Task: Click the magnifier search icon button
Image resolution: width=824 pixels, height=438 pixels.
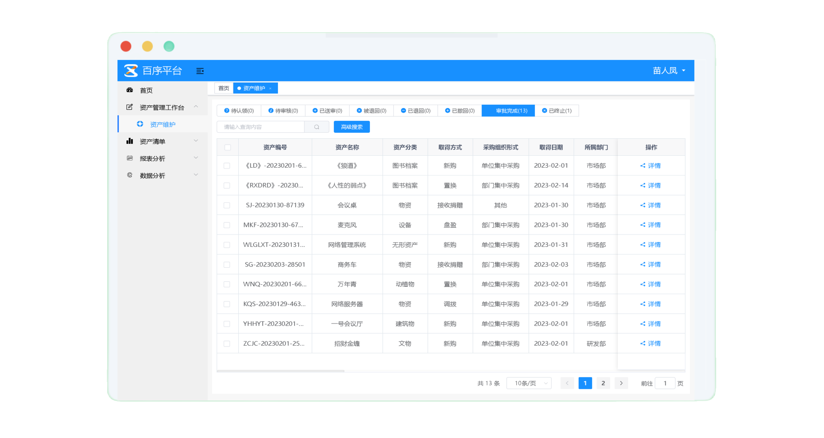Action: point(316,127)
